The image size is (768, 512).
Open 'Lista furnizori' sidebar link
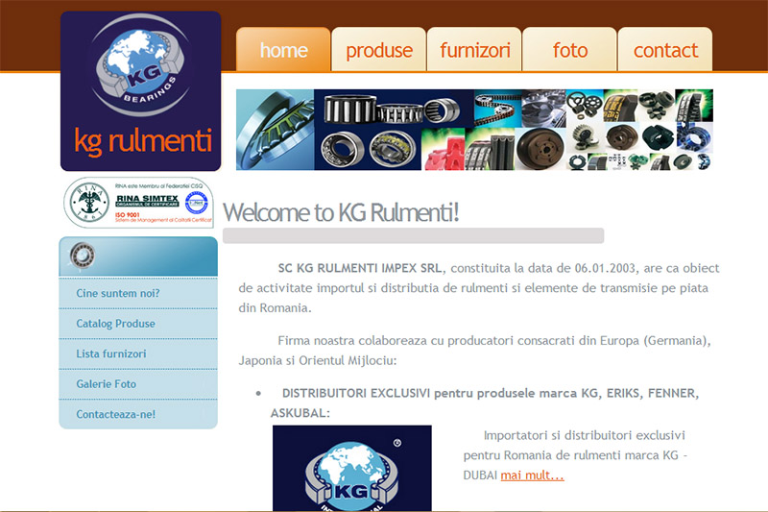111,354
